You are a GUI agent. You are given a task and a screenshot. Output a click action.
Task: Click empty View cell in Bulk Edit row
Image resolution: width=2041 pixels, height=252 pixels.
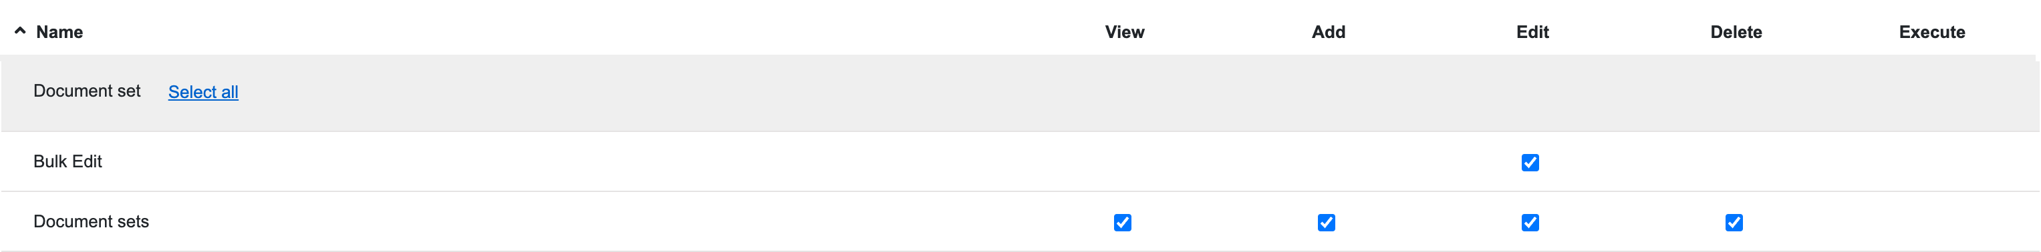1123,162
